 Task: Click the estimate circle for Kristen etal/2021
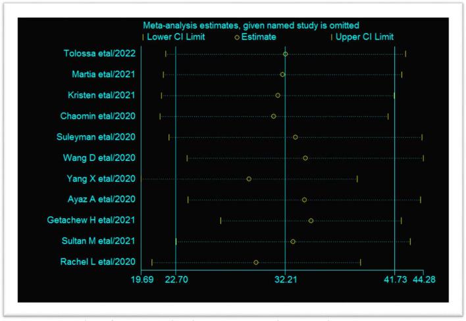278,96
